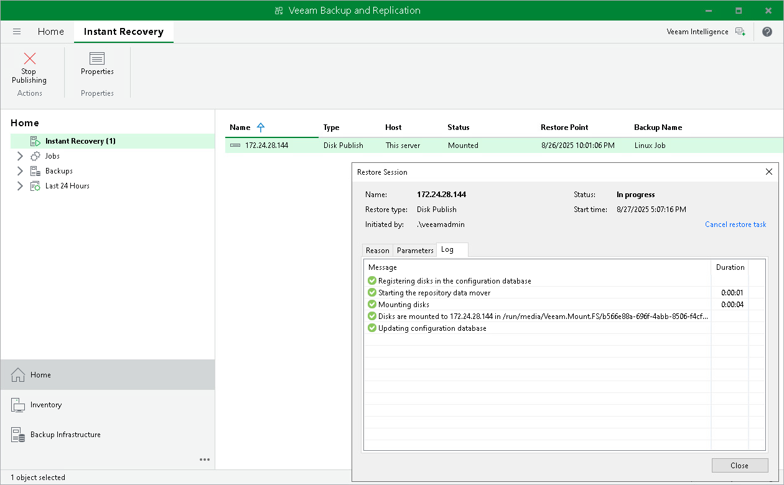Switch to the Home ribbon tab
The height and width of the screenshot is (485, 784).
[51, 32]
